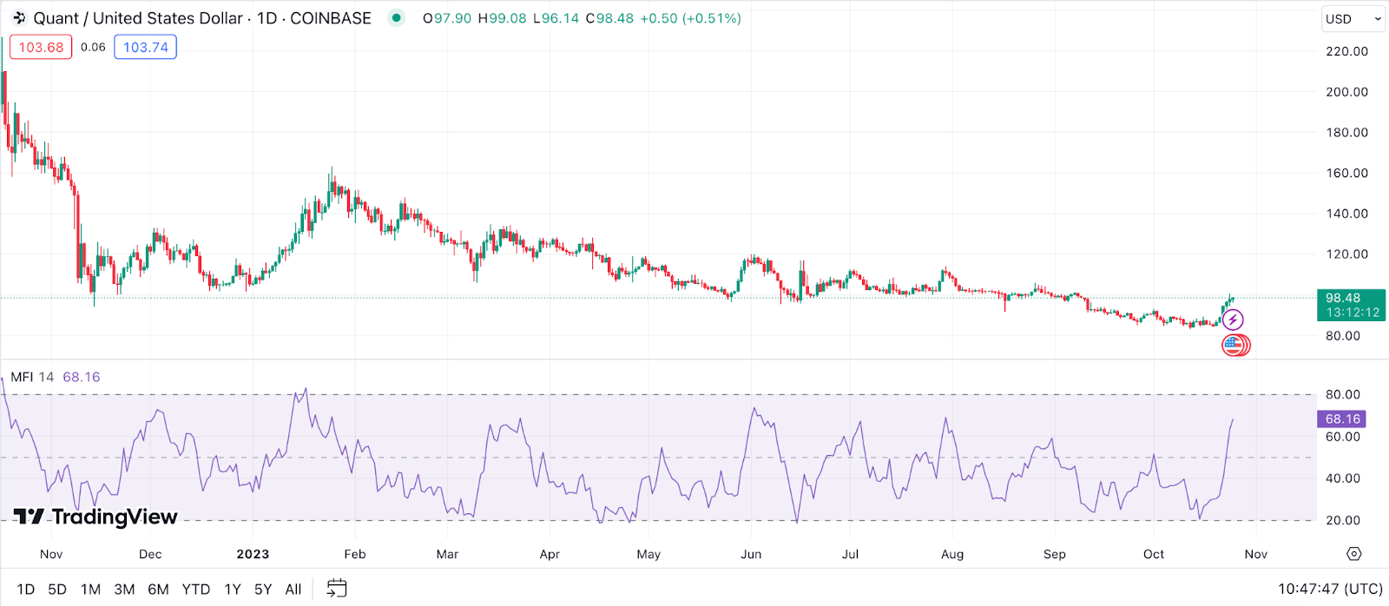1389x606 pixels.
Task: Click the change value +0.50 (+0.51%)
Action: click(690, 18)
